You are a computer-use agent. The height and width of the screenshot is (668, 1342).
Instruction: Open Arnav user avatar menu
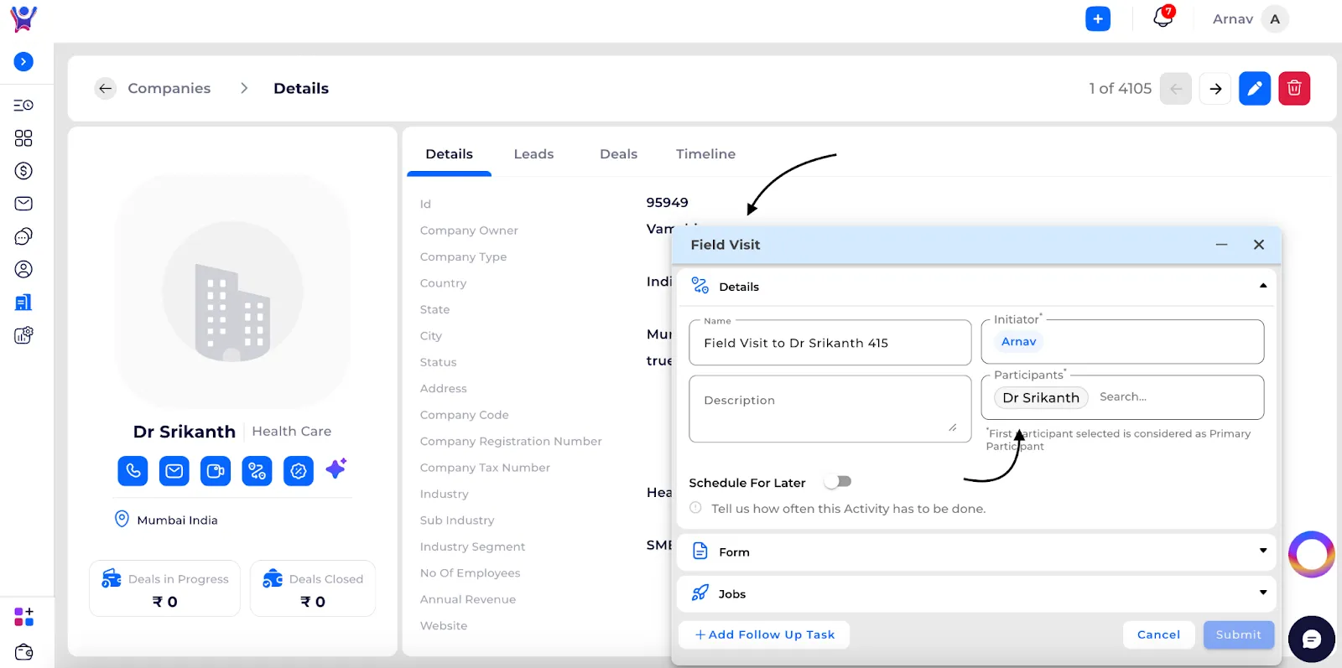coord(1274,18)
